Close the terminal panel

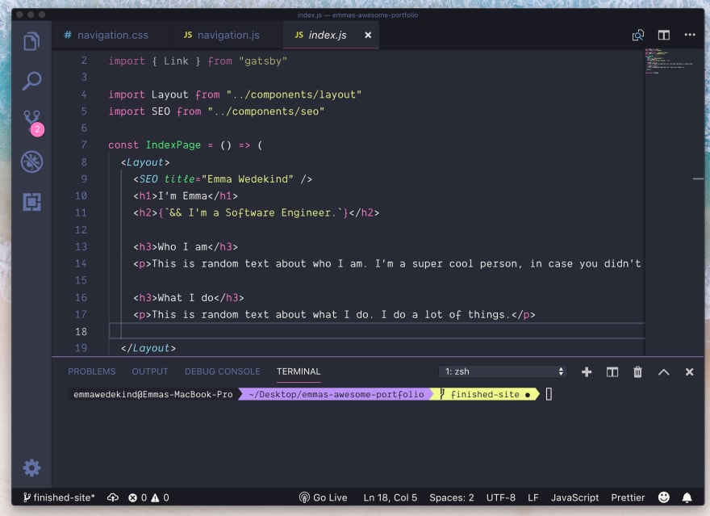(689, 372)
